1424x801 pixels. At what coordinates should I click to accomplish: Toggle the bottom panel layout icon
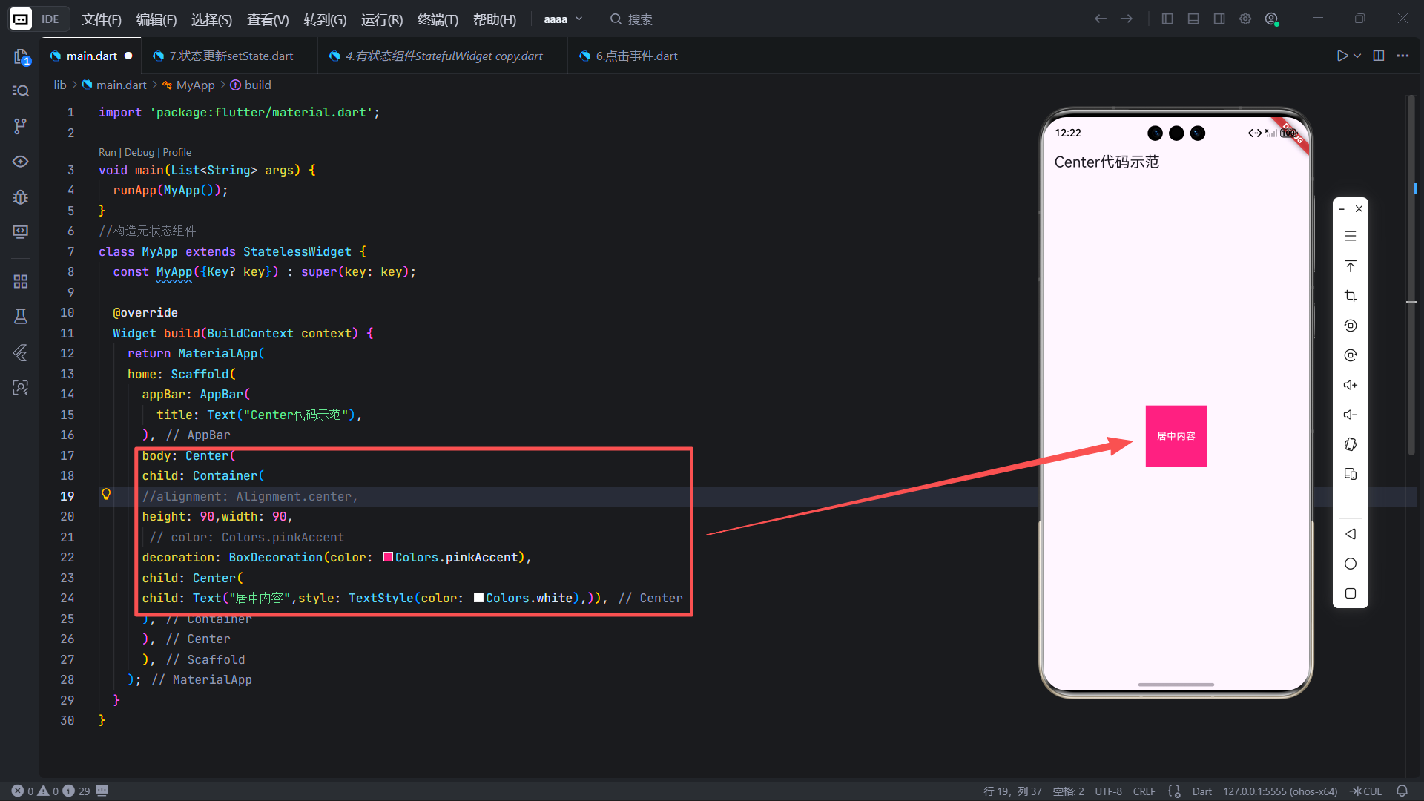tap(1193, 19)
